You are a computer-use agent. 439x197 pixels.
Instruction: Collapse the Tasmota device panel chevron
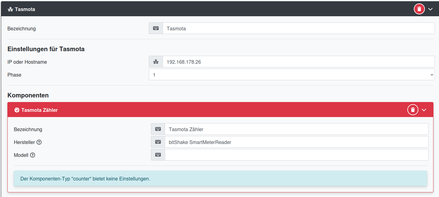point(430,9)
